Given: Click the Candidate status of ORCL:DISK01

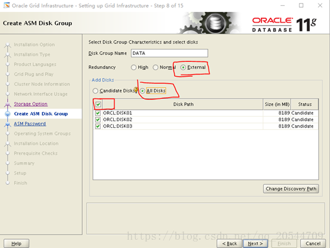Looking at the screenshot, I should [x=303, y=113].
